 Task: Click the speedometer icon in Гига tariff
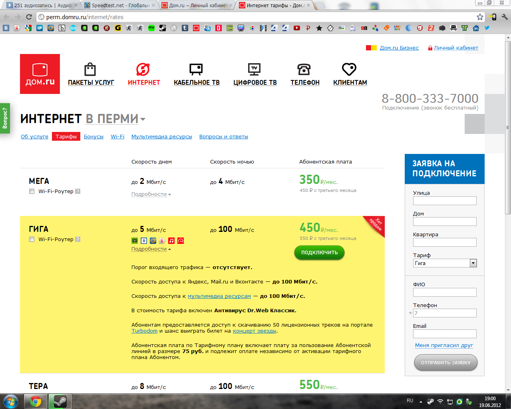tap(181, 241)
